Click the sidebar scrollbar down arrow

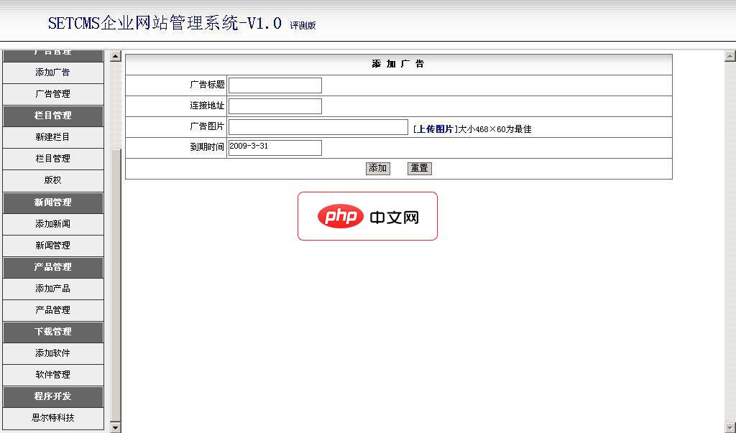(116, 427)
